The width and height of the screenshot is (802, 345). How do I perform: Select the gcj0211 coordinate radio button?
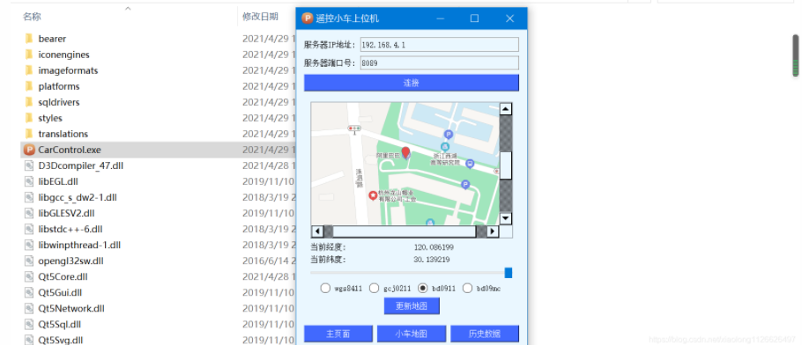click(374, 289)
